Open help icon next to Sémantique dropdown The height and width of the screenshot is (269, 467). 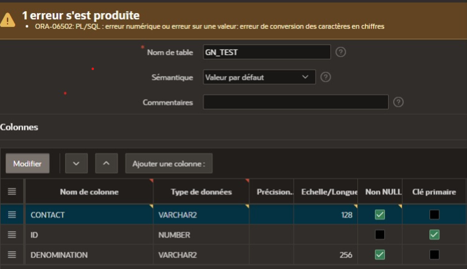(325, 77)
